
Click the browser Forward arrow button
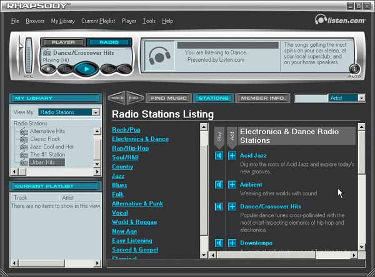click(133, 98)
